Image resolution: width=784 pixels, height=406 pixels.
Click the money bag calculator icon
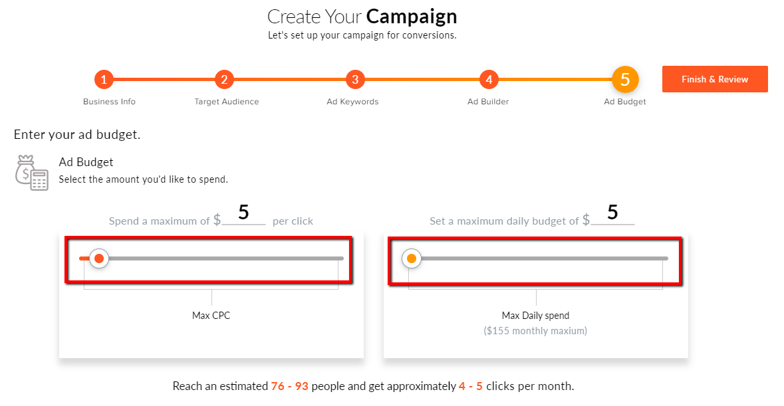pos(31,173)
